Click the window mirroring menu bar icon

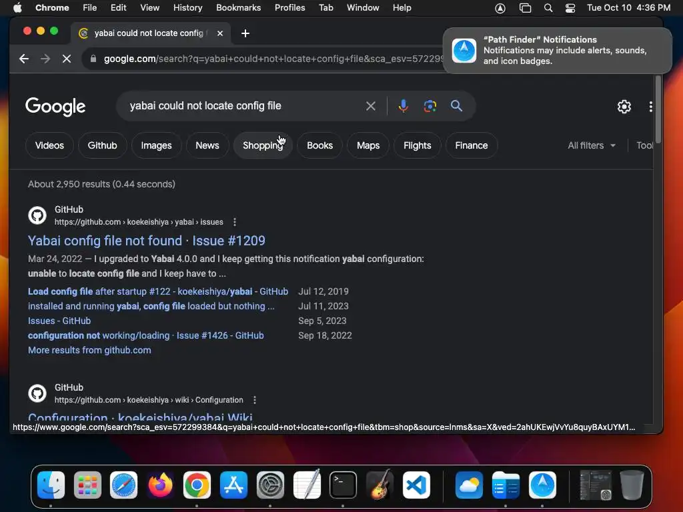(526, 8)
